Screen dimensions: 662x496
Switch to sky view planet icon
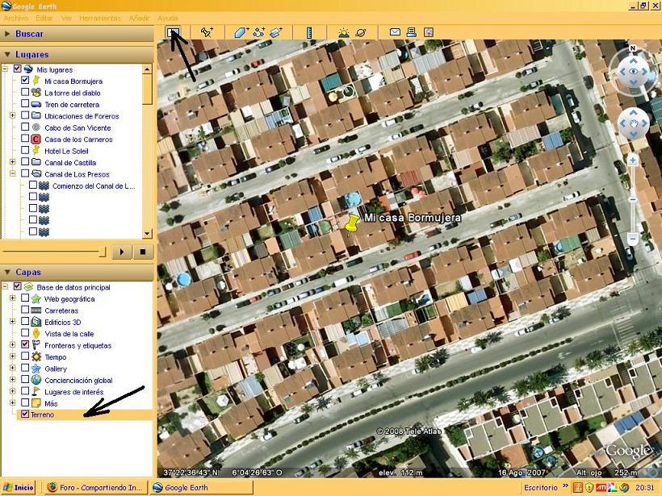[x=361, y=32]
